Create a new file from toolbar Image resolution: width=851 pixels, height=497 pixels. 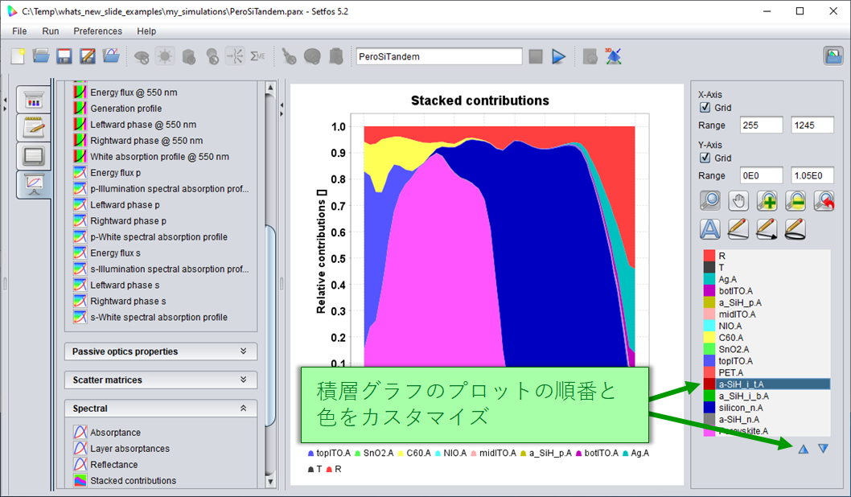[18, 56]
